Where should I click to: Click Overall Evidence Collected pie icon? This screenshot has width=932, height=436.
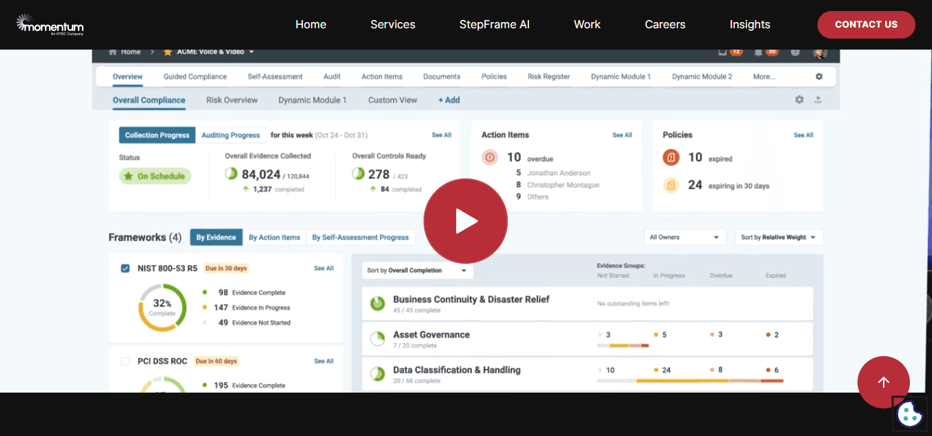tap(231, 174)
